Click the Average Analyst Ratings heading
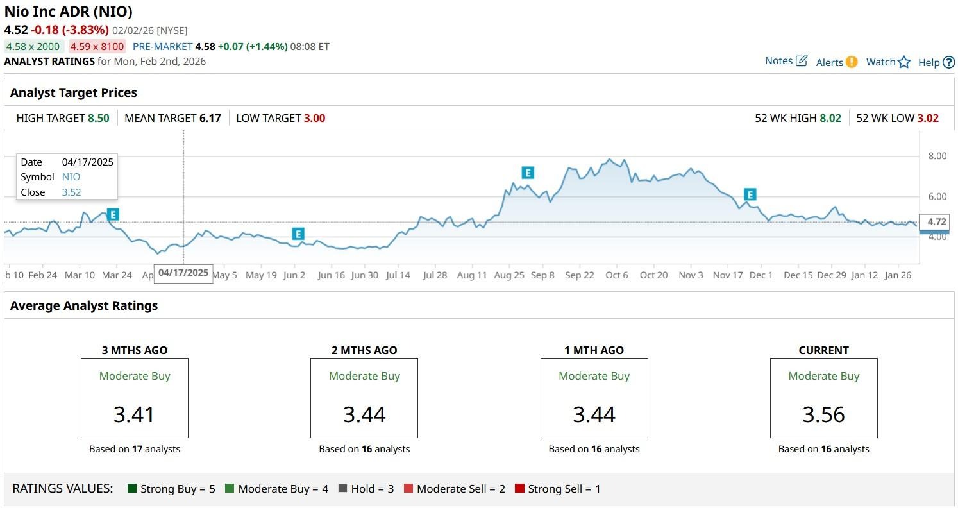This screenshot has width=958, height=510. (84, 305)
